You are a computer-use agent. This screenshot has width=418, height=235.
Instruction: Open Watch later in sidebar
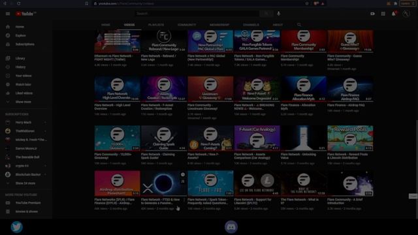(18, 84)
